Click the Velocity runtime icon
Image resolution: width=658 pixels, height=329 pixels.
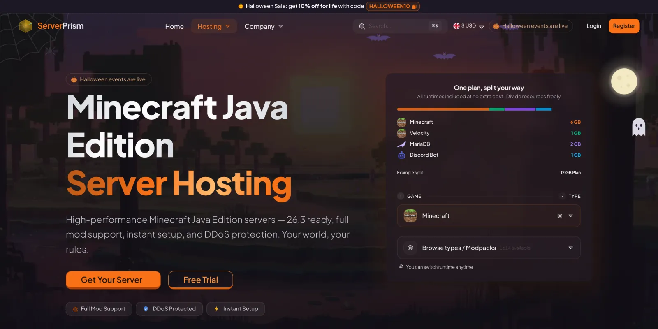(401, 133)
